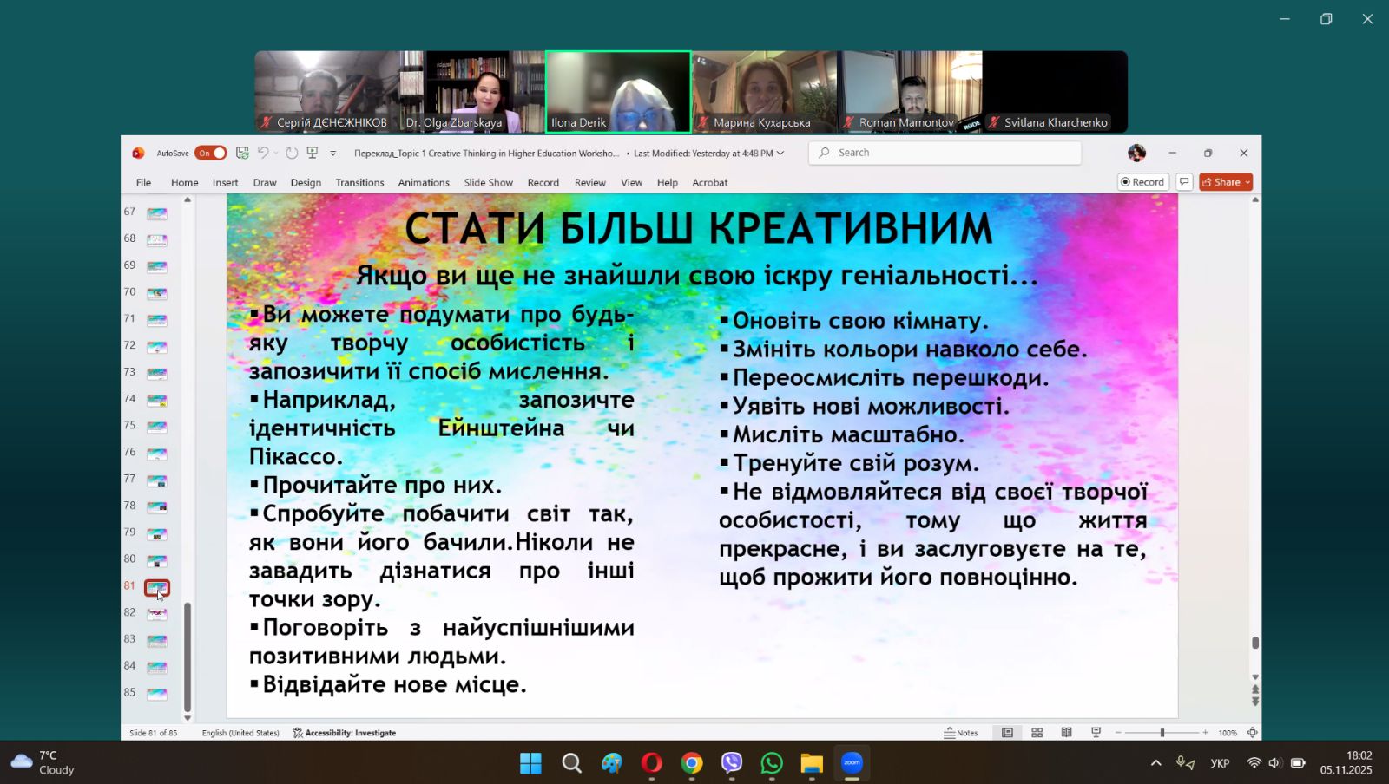Adjust the zoom slider handle
The width and height of the screenshot is (1389, 784).
point(1162,733)
